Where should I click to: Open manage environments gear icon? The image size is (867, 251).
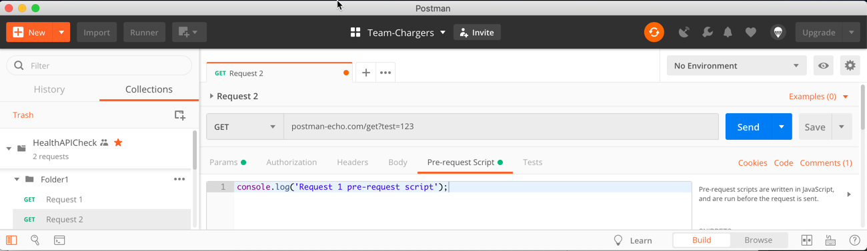coord(850,65)
